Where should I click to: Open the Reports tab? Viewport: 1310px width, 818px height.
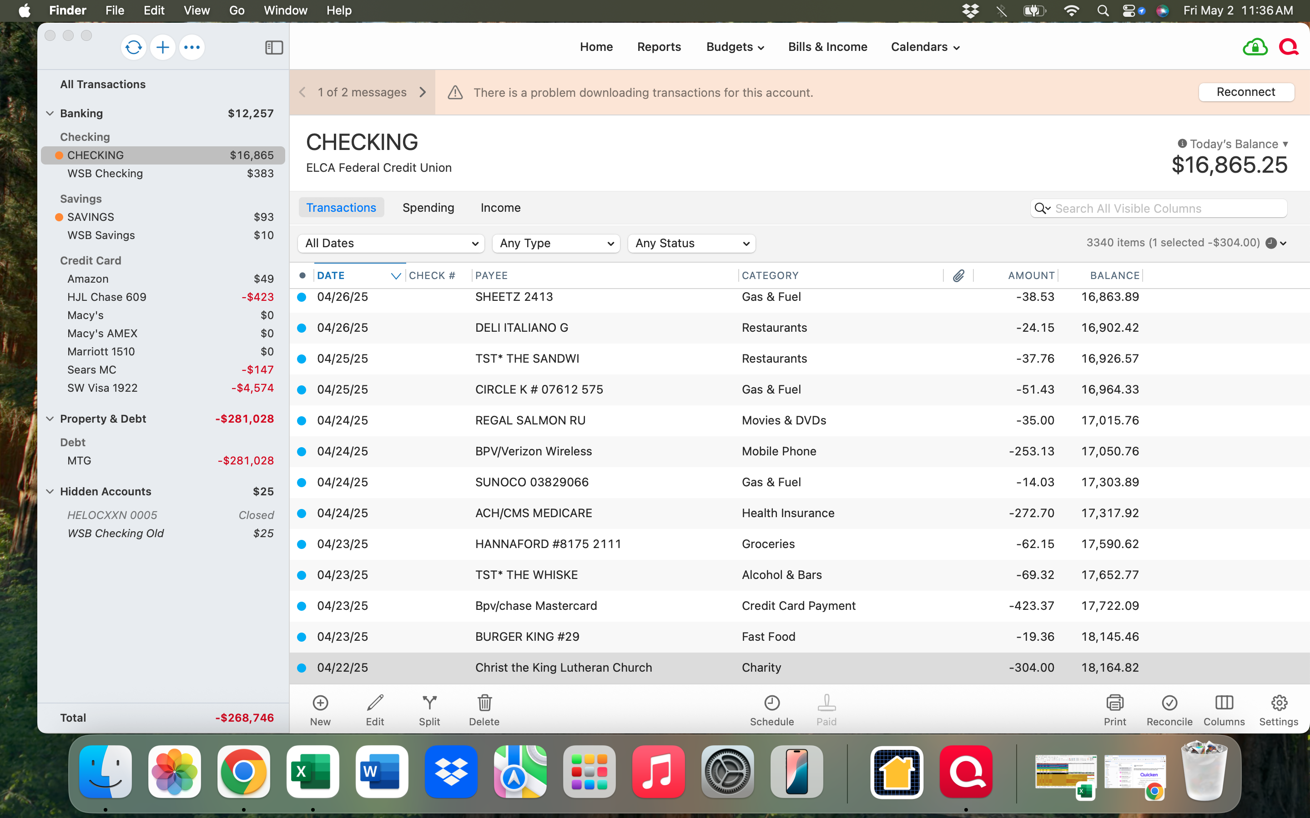point(659,47)
